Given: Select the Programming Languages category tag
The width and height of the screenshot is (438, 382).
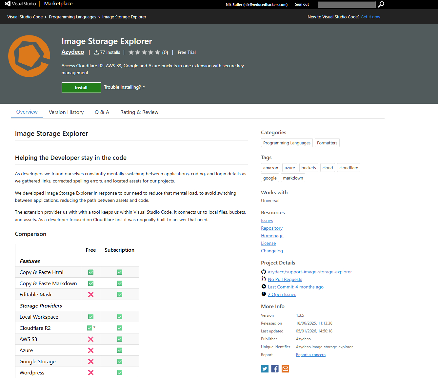Looking at the screenshot, I should (x=287, y=143).
